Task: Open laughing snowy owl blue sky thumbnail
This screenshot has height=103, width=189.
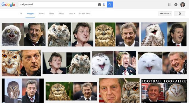Action: 164,34
